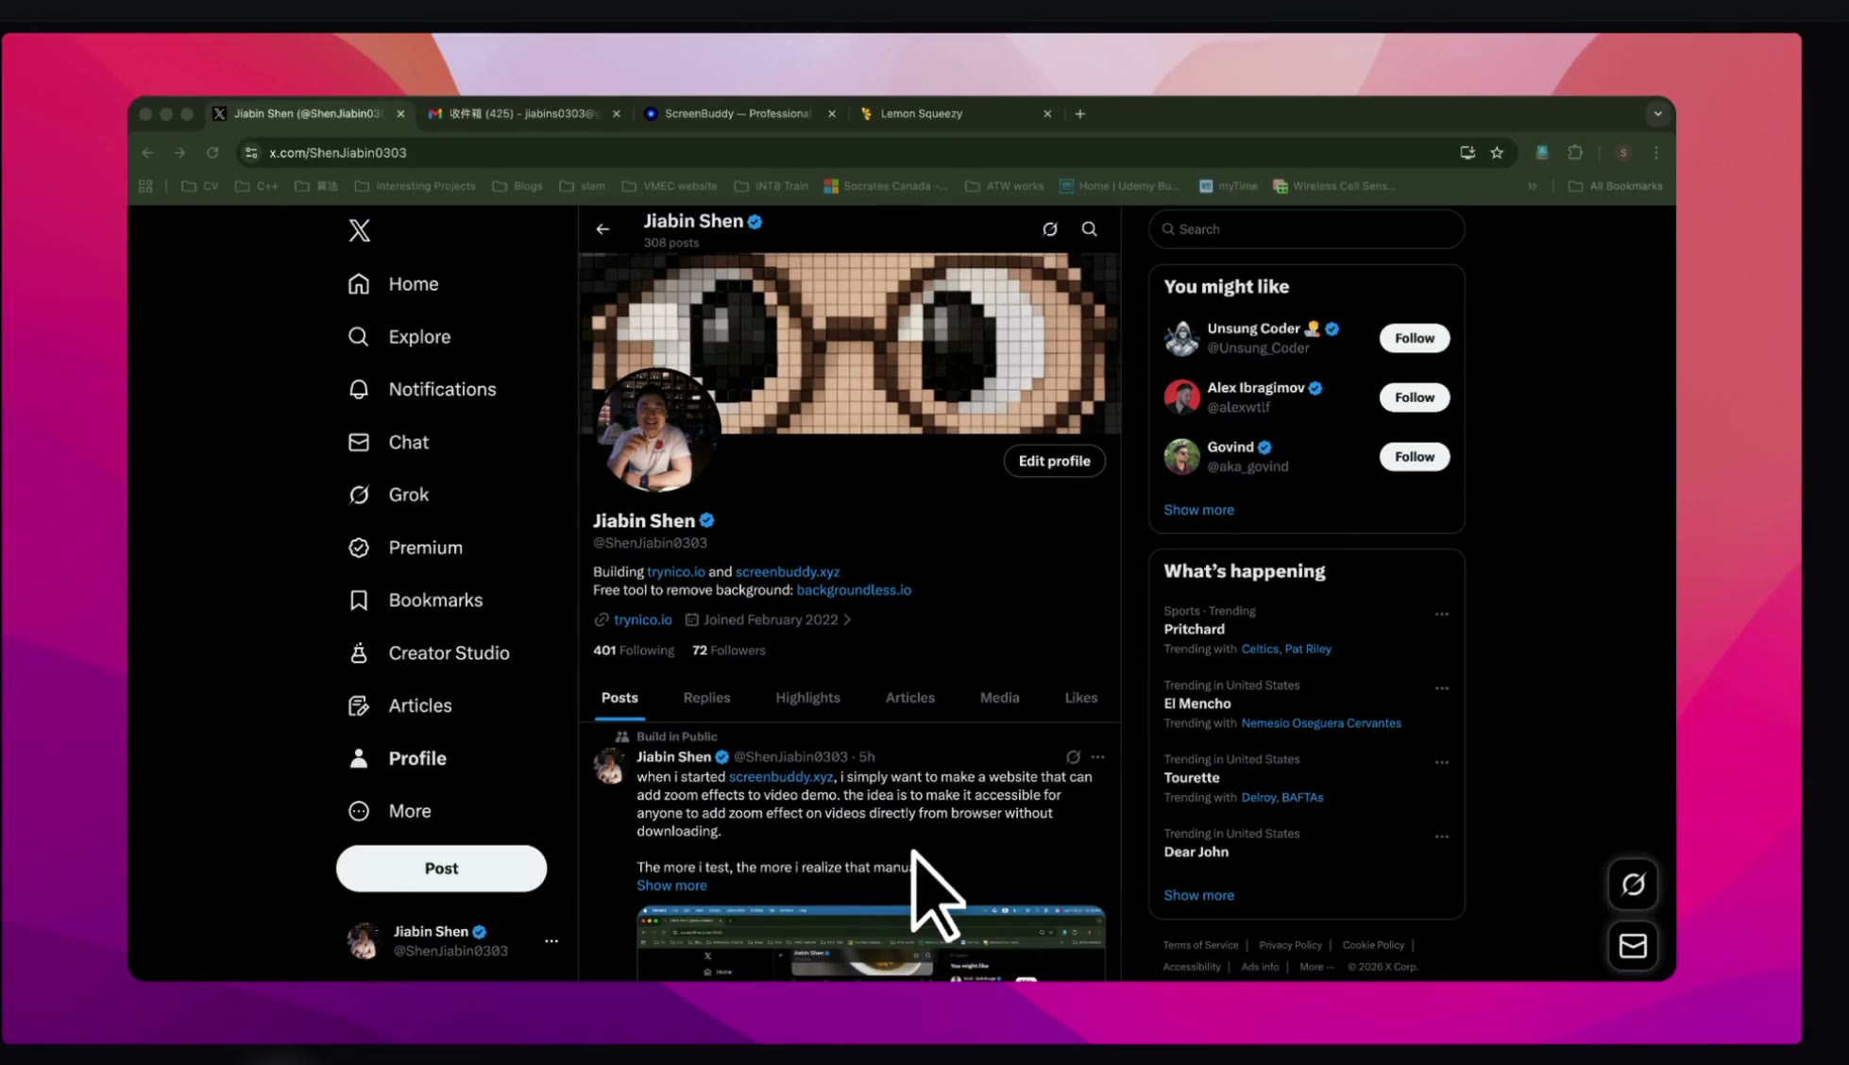
Task: Open Explore from the sidebar
Action: (399, 337)
